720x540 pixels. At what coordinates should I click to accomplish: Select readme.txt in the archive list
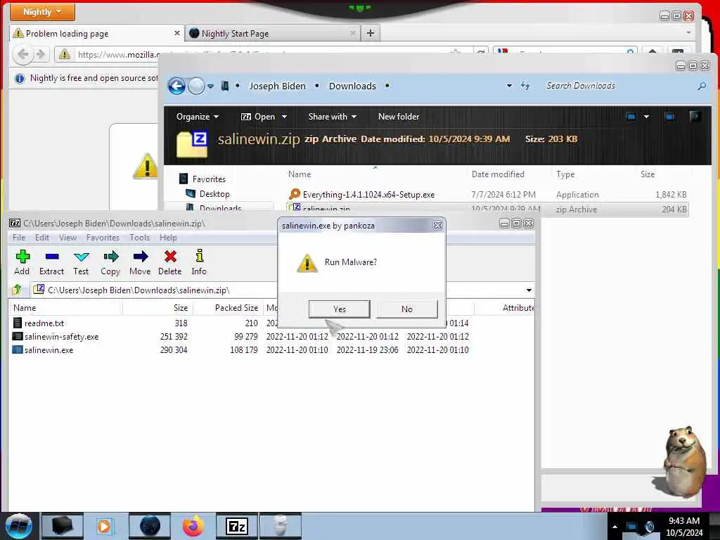44,323
